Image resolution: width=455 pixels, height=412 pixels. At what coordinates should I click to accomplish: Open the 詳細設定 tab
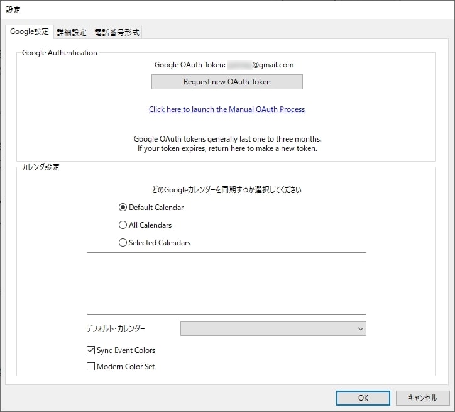[x=72, y=32]
